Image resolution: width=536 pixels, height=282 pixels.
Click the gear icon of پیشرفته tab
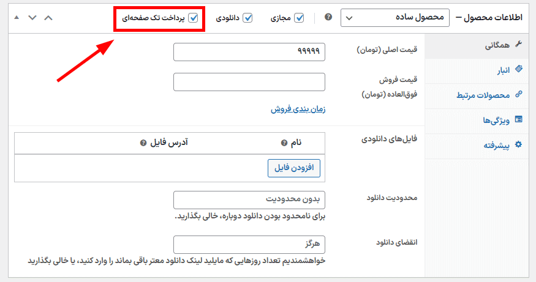click(519, 145)
